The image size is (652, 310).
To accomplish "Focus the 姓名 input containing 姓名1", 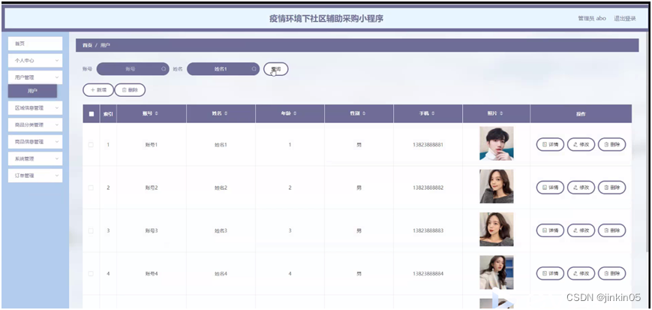I will [x=223, y=69].
